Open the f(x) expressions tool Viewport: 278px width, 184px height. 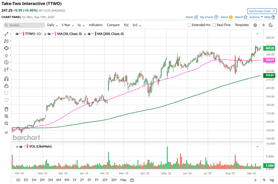click(126, 25)
